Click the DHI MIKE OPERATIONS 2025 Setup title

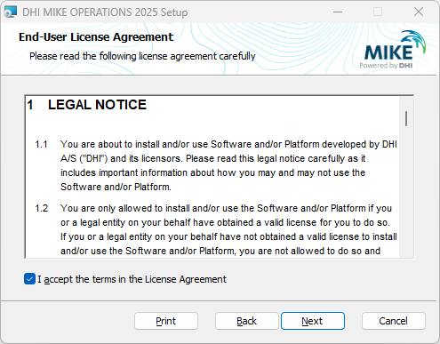105,12
